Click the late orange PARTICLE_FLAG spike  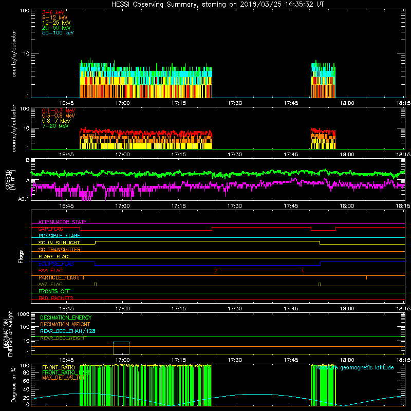coord(366,277)
